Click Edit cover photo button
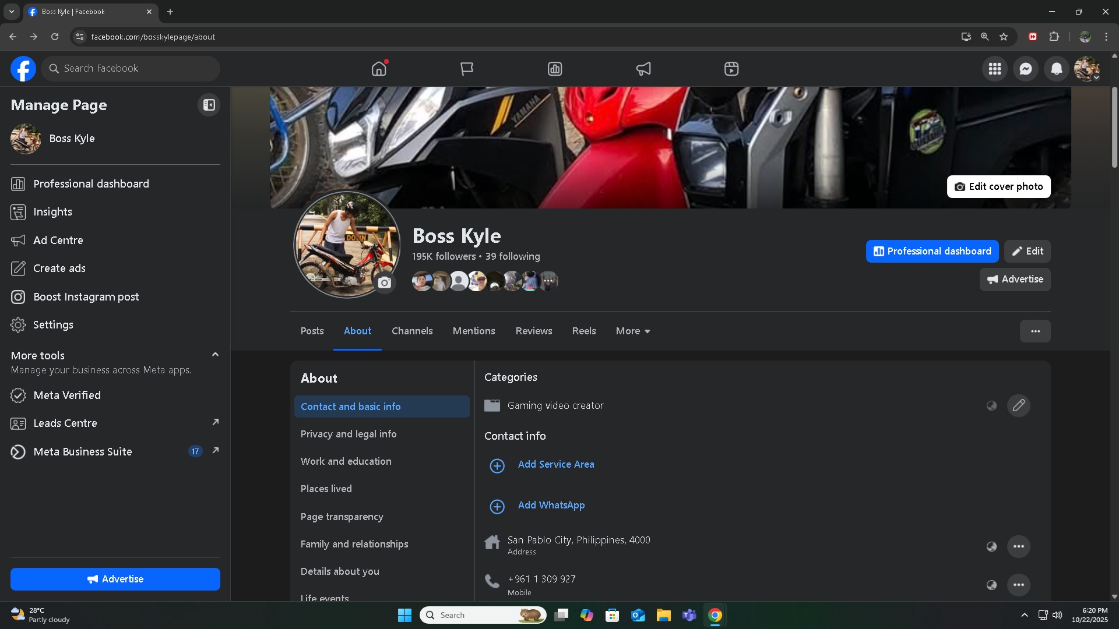This screenshot has width=1119, height=629. pyautogui.click(x=998, y=186)
